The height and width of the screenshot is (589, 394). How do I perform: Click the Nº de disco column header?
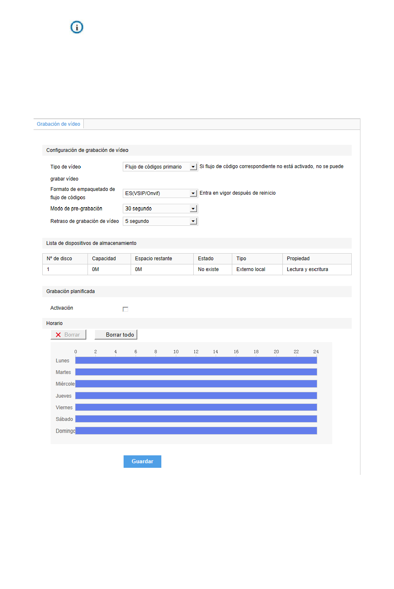[60, 259]
